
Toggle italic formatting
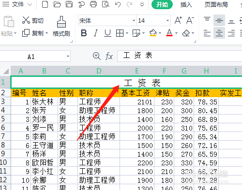click(x=96, y=33)
